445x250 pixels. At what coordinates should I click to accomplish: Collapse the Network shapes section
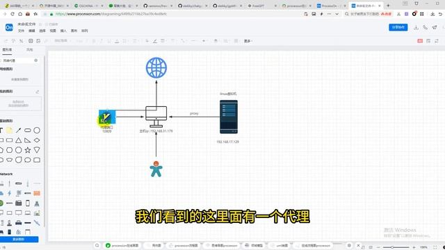6,174
